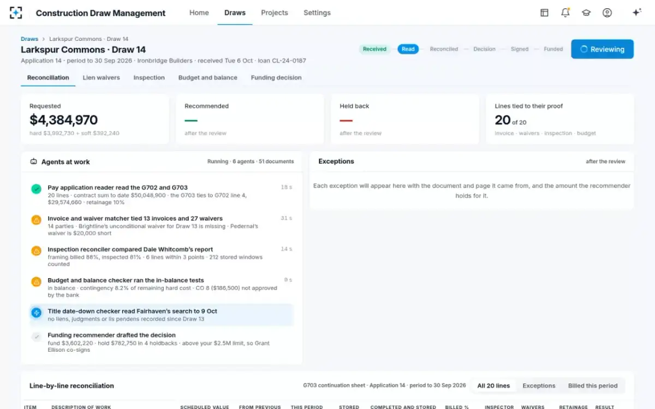655x409 pixels.
Task: Click the WAIVERS column header
Action: pyautogui.click(x=533, y=407)
